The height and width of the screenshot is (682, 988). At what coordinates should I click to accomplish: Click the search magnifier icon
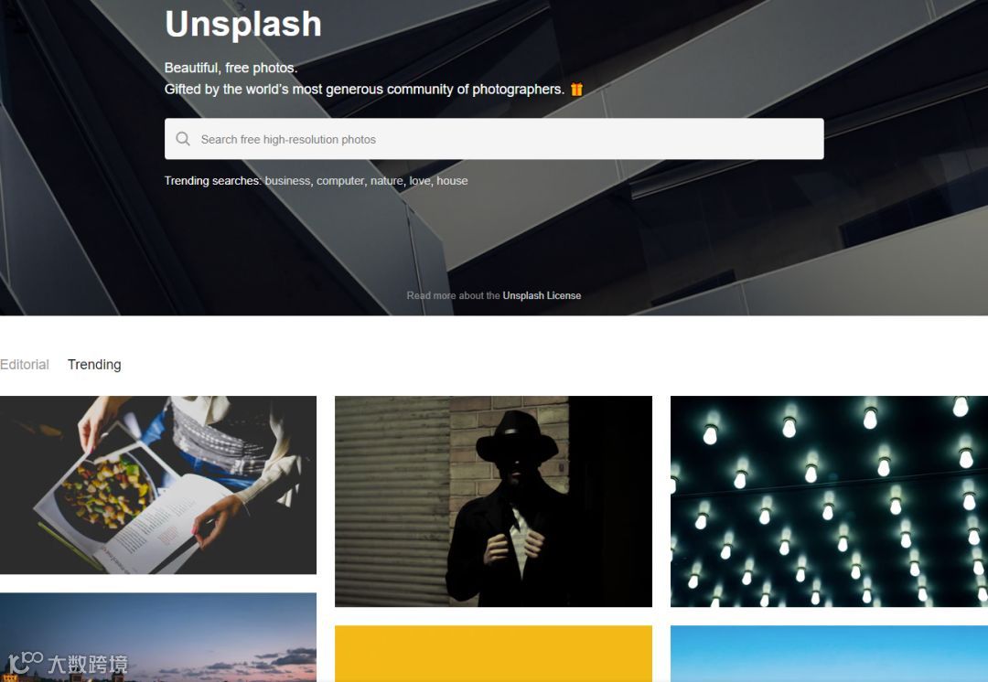click(183, 139)
